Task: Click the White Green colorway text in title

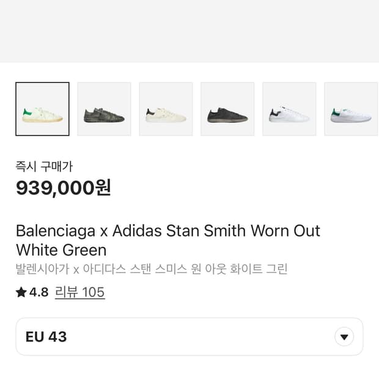Action: pyautogui.click(x=61, y=250)
